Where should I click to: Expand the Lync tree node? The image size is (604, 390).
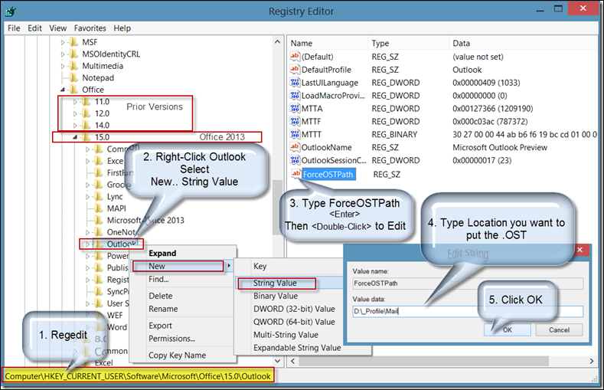pyautogui.click(x=87, y=197)
